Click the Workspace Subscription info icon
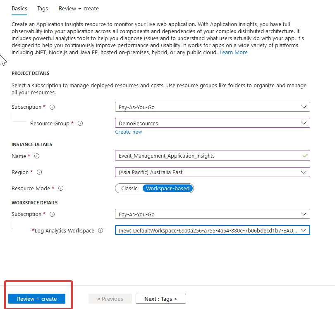 point(52,214)
